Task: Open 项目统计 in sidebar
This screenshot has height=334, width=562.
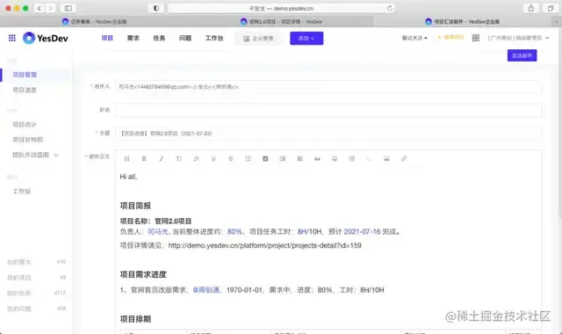Action: (25, 125)
